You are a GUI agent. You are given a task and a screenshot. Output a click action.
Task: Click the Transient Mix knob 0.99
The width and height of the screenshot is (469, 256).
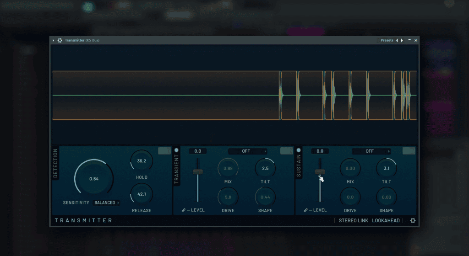(x=228, y=168)
